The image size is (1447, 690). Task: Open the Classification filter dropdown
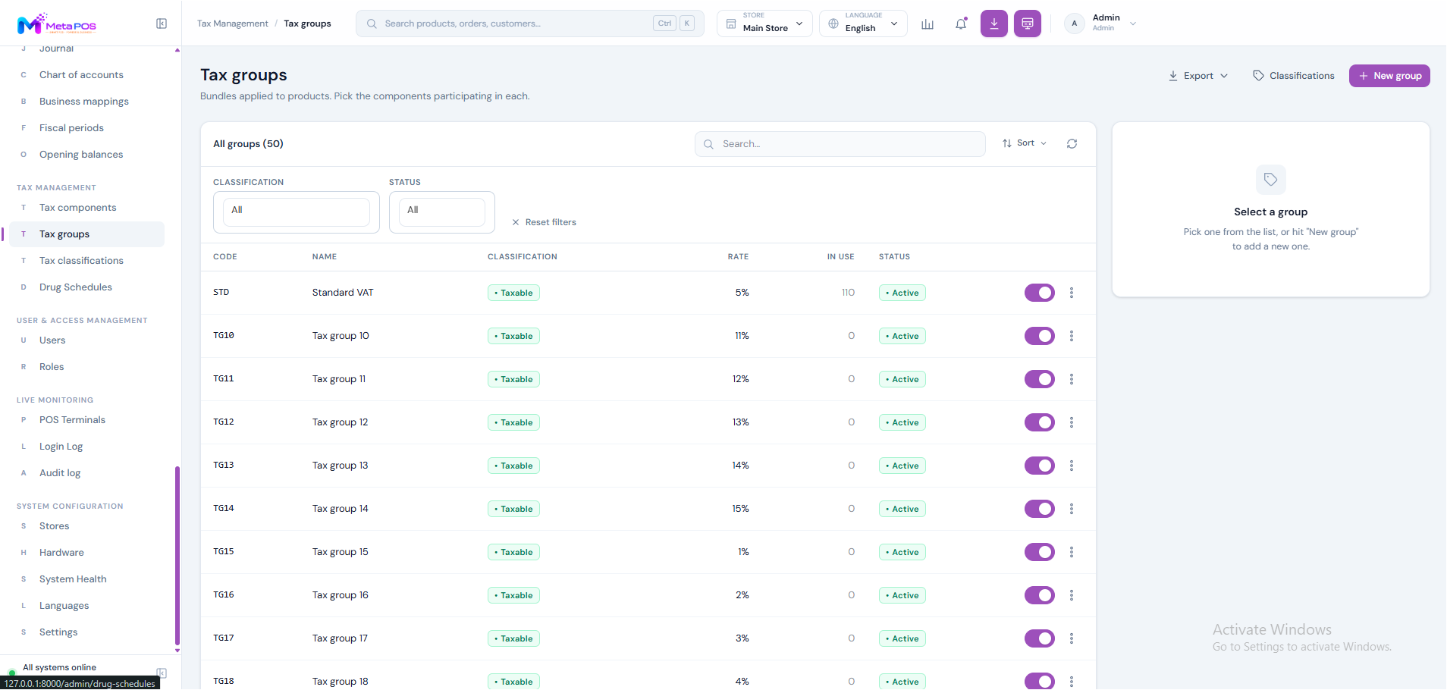point(297,212)
